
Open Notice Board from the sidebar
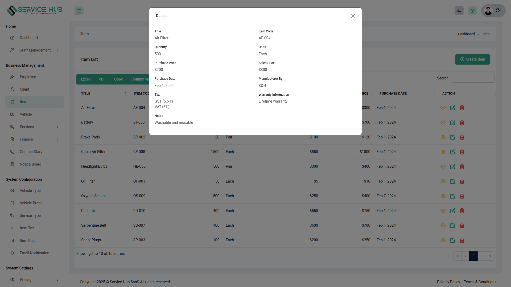(x=30, y=164)
